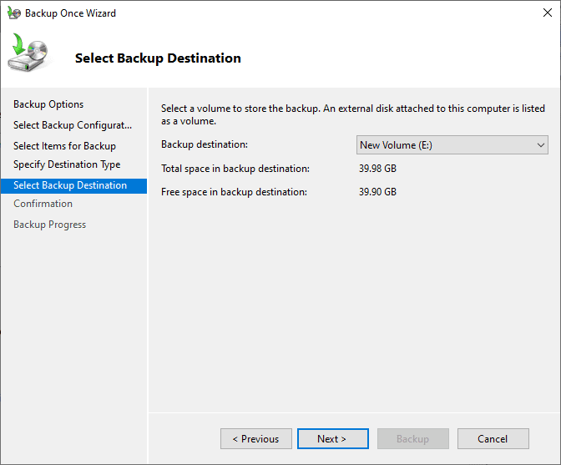Go to the Backup Options step
Image resolution: width=561 pixels, height=465 pixels.
click(x=48, y=104)
